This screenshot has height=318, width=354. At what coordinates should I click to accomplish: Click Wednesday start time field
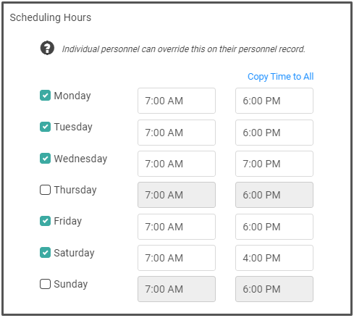[x=177, y=164]
